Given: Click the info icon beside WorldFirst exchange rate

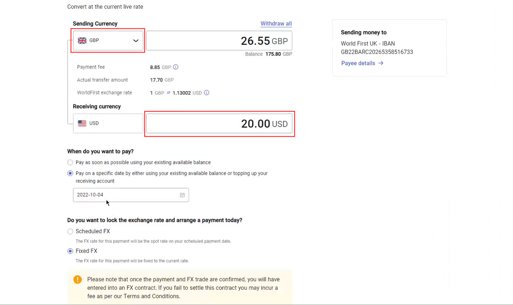Looking at the screenshot, I should (x=207, y=93).
